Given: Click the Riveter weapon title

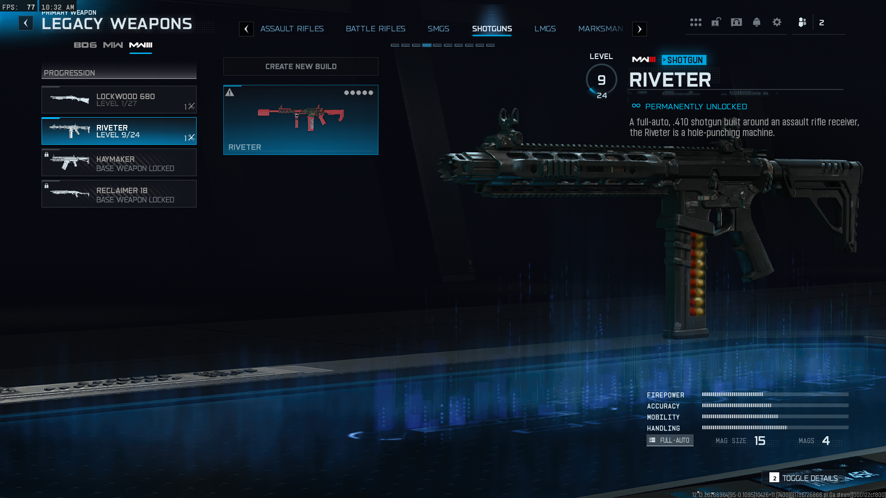Looking at the screenshot, I should (670, 80).
